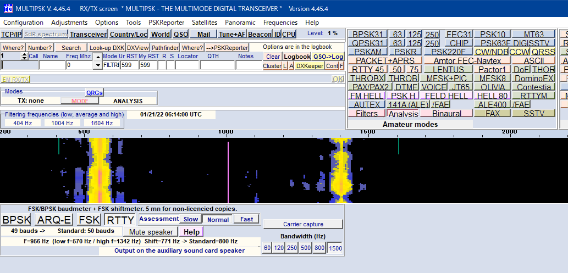The height and width of the screenshot is (273, 568).
Task: Select the QPSK31 mode
Action: tap(367, 43)
